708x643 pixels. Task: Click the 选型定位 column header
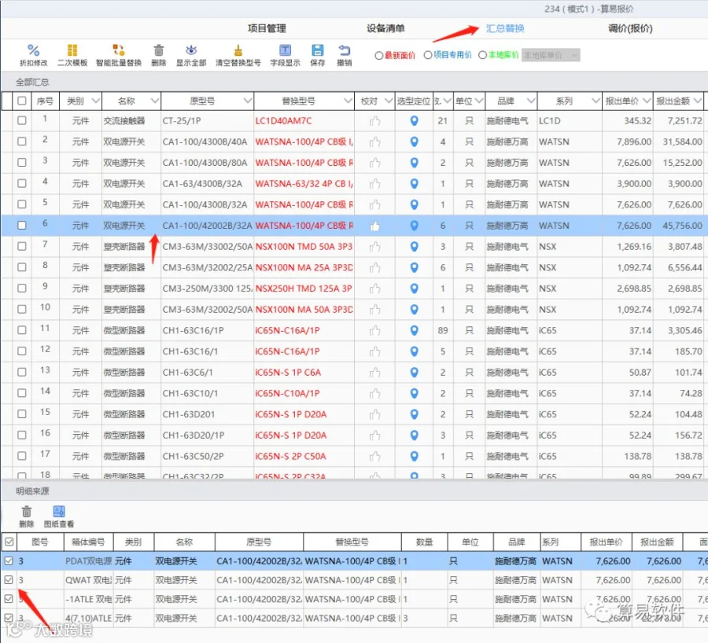pos(414,101)
